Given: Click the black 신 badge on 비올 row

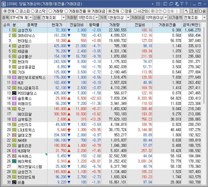Looking at the screenshot, I should click(x=14, y=182).
